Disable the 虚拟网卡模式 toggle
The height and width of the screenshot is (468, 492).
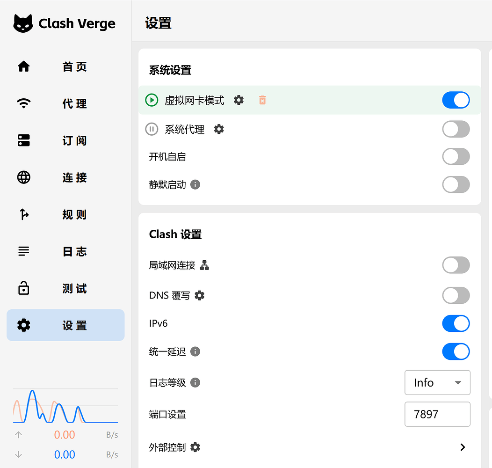[x=456, y=100]
